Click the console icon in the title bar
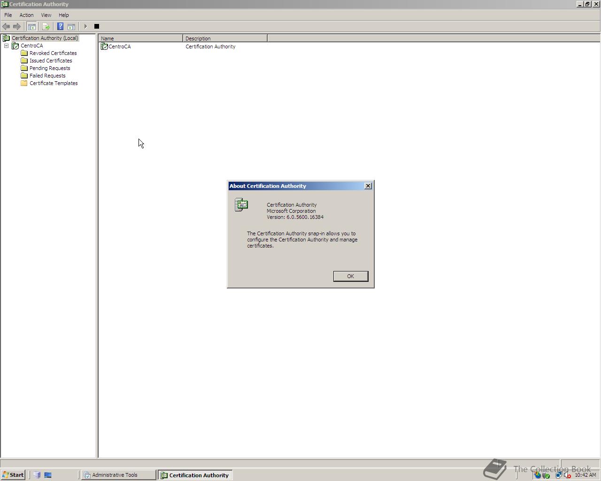The image size is (601, 481). coord(5,4)
